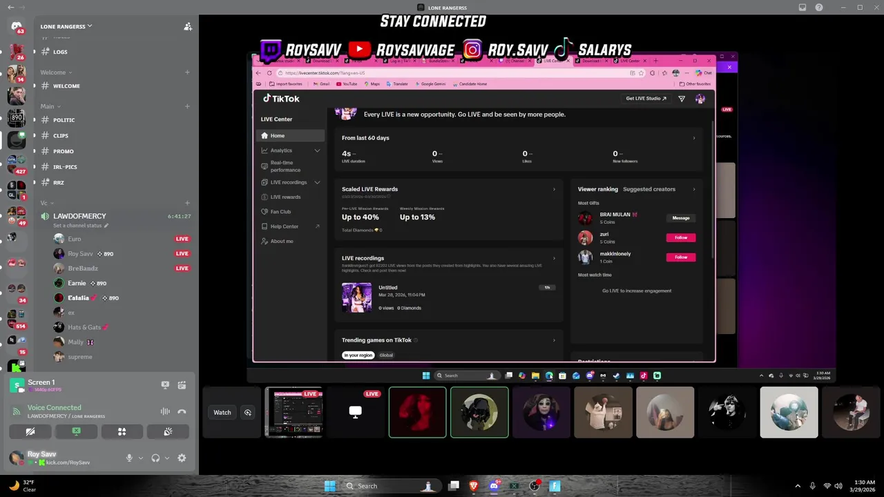
Task: Open Analytics in TikTok LIVE Center
Action: pos(281,150)
